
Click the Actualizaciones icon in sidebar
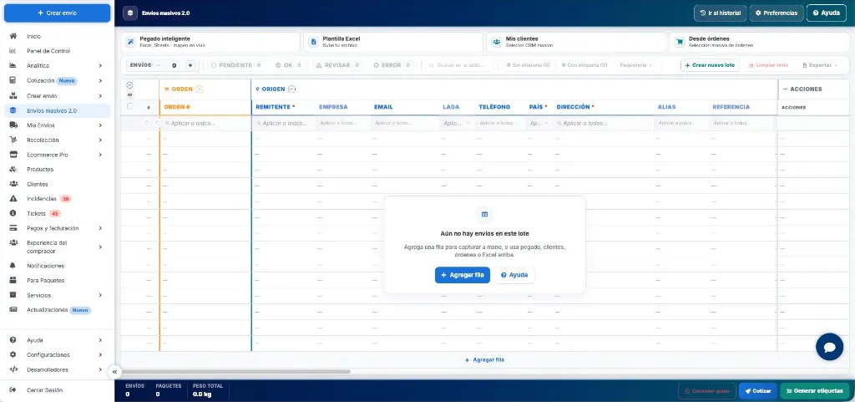click(13, 310)
